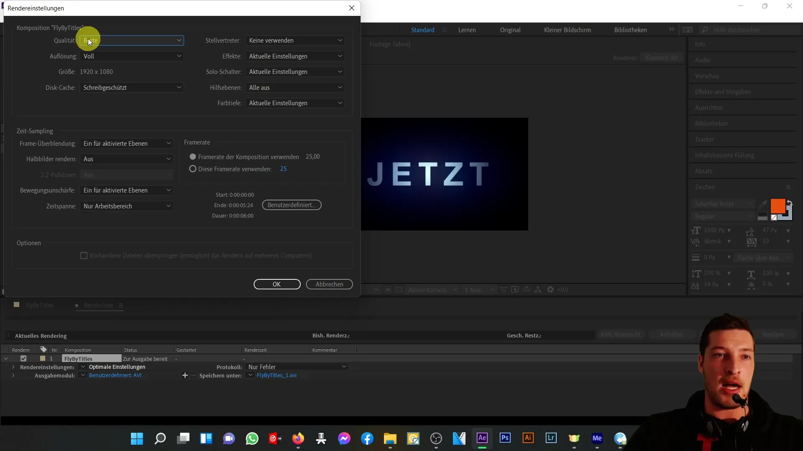Viewport: 803px width, 451px height.
Task: Open the Ausgabemodul preset dropdown arrow
Action: (x=83, y=375)
